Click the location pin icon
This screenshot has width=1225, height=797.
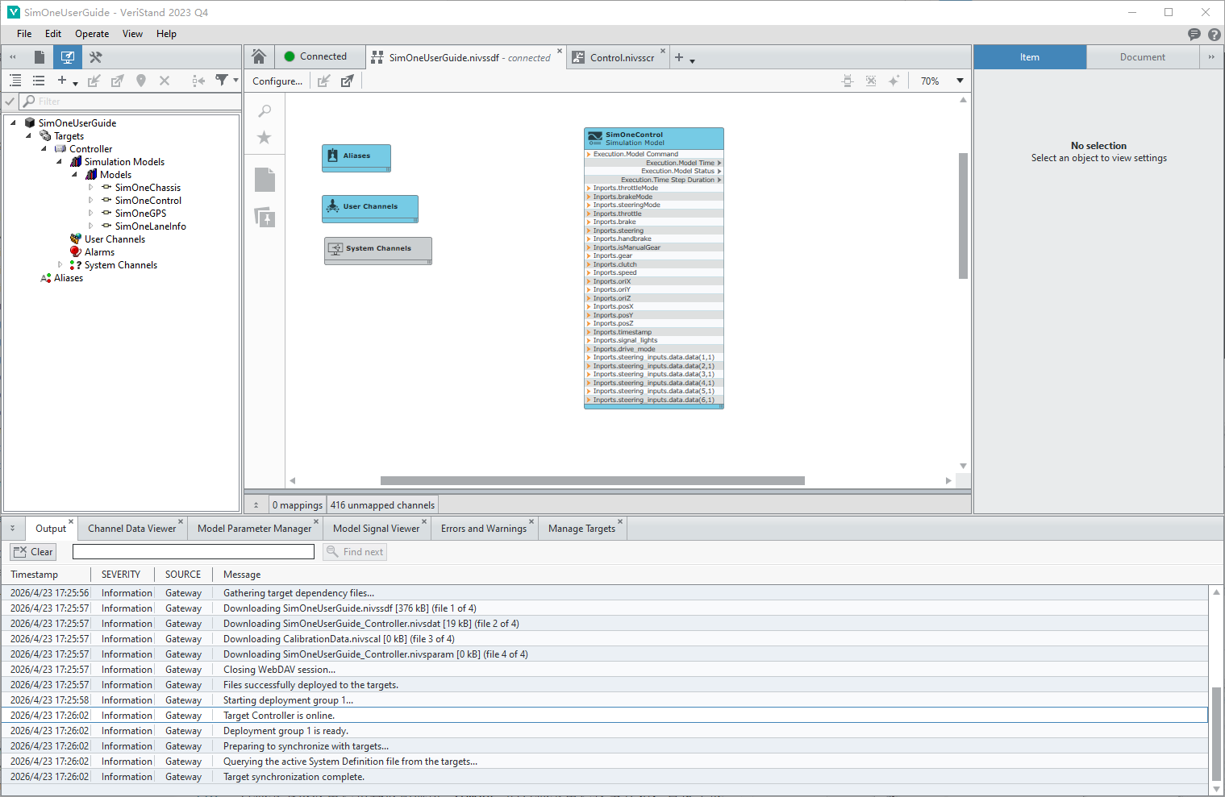[141, 81]
